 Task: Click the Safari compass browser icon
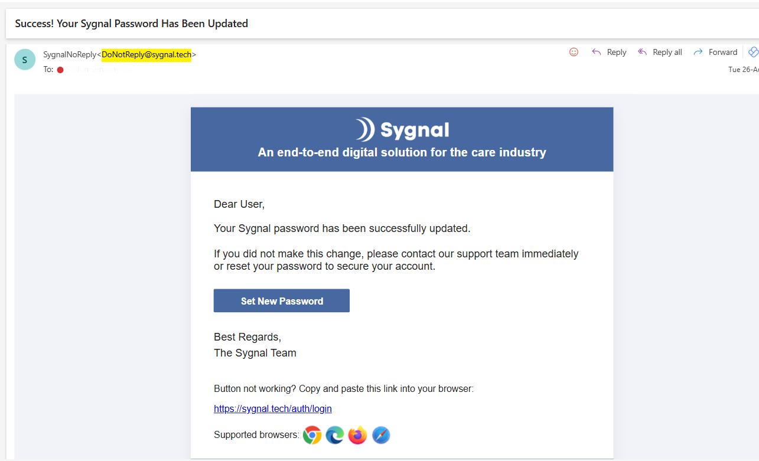[x=381, y=436]
